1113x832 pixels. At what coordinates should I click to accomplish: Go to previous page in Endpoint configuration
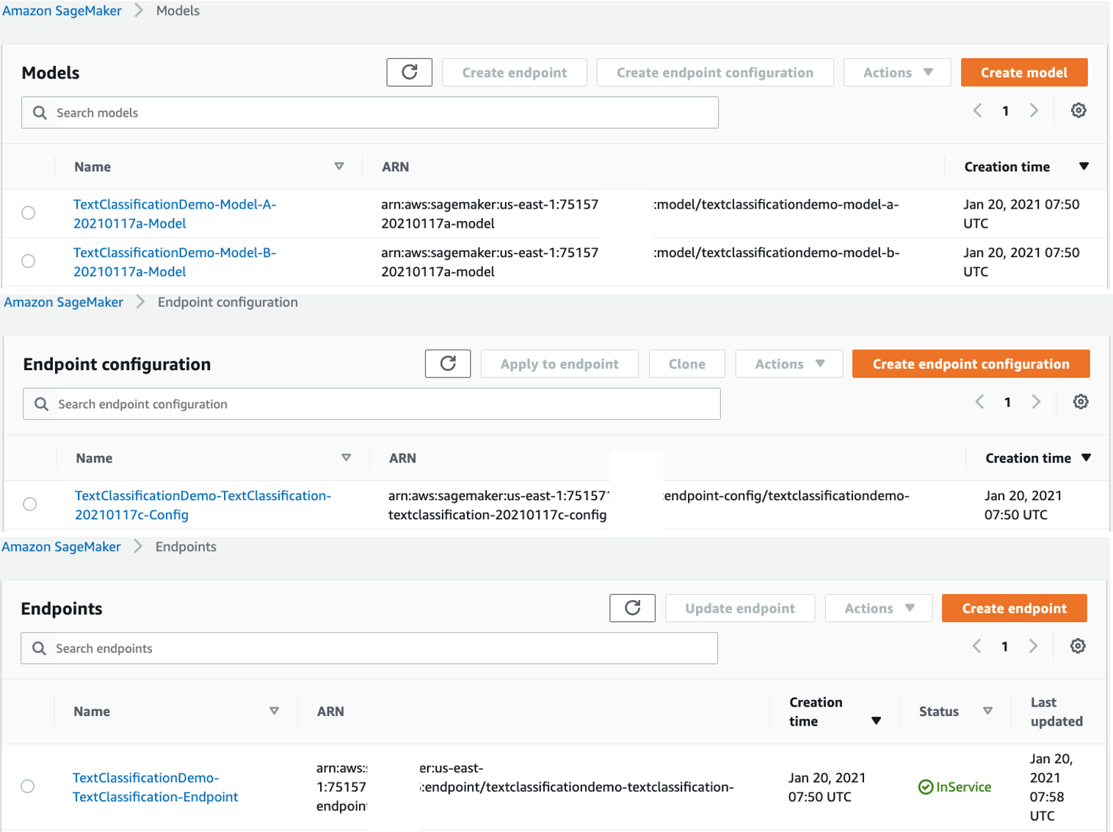click(979, 402)
